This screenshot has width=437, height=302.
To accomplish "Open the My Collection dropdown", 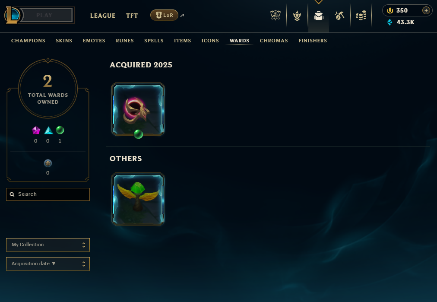I will [48, 245].
